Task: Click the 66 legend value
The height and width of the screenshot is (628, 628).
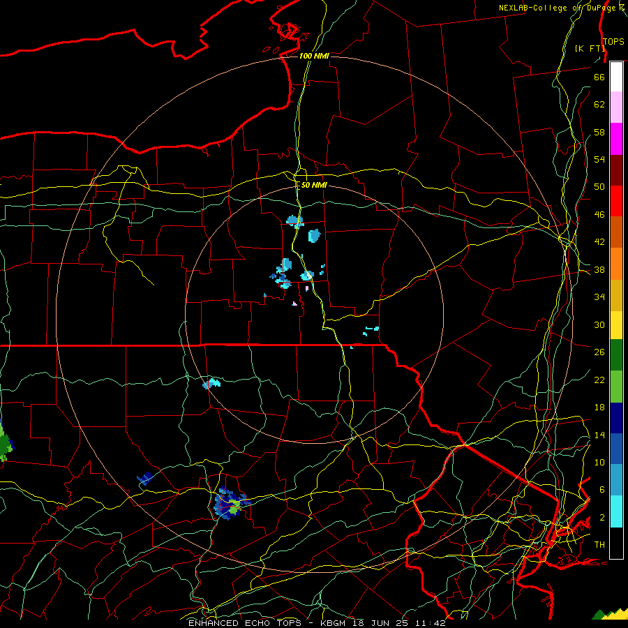Action: pyautogui.click(x=599, y=77)
